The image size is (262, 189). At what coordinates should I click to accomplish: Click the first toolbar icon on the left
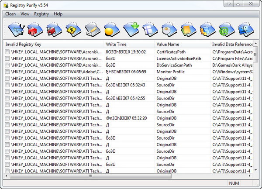17,30
